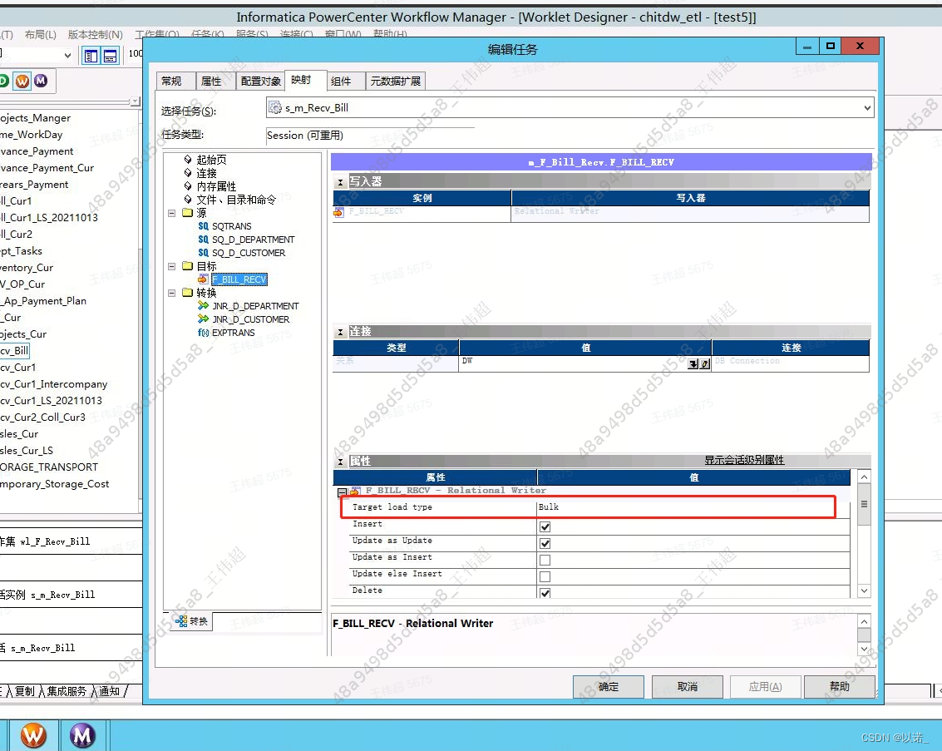942x751 pixels.
Task: Toggle the Update as Update checkbox
Action: point(545,544)
